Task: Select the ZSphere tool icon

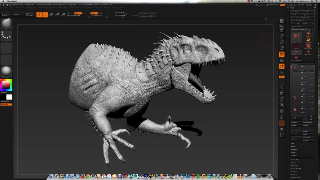Action: click(x=296, y=46)
